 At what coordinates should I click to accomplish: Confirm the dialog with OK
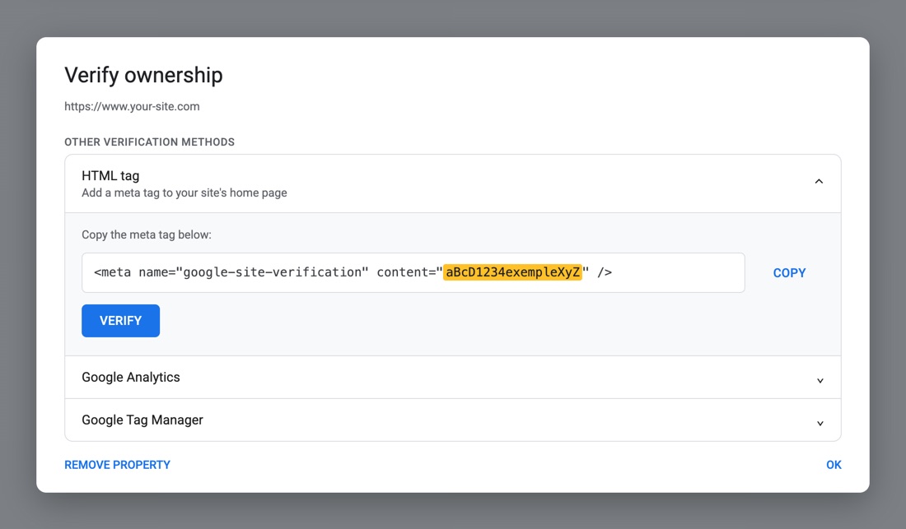834,465
